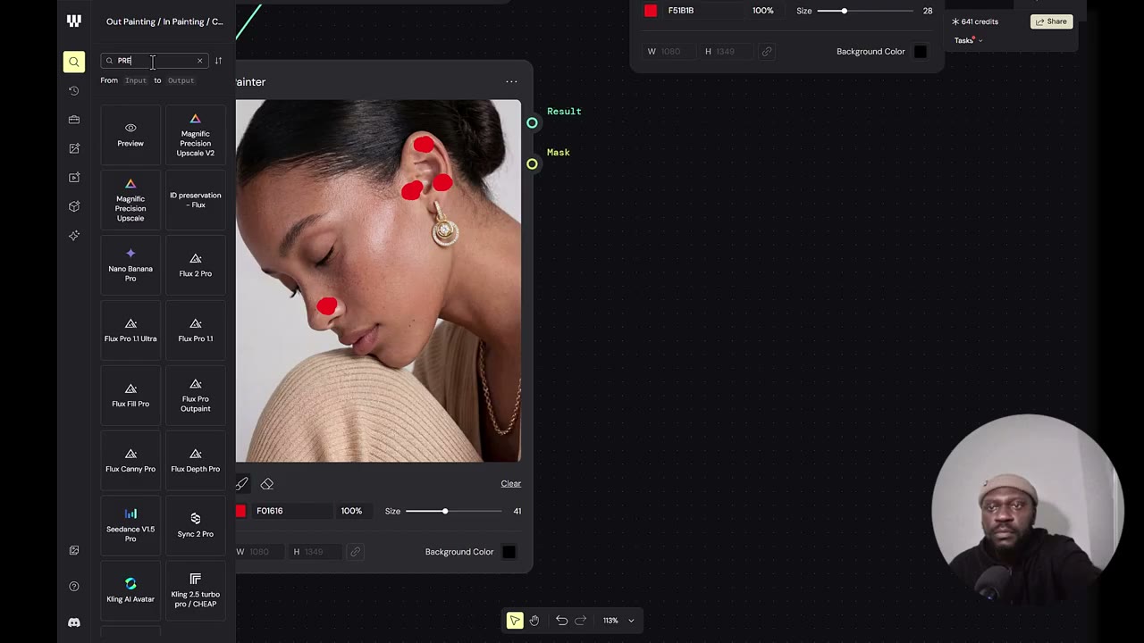The image size is (1144, 643).
Task: Activate the hand pan tool
Action: tap(534, 621)
